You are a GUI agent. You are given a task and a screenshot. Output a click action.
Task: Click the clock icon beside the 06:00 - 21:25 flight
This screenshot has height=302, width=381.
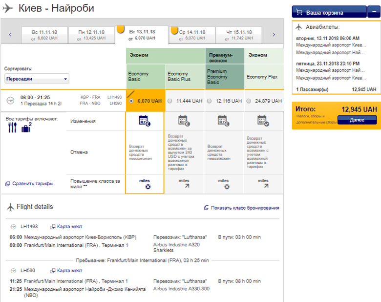tap(11, 100)
